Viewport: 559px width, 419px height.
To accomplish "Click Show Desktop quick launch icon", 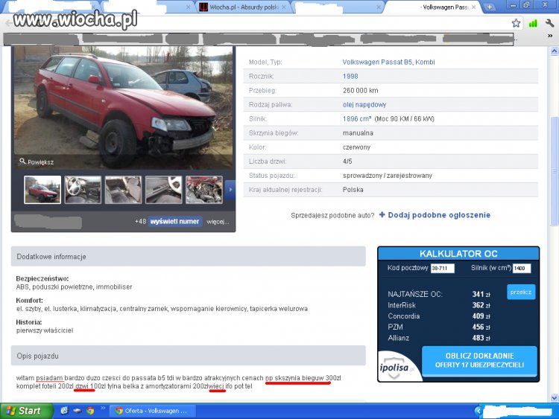I will (x=78, y=411).
